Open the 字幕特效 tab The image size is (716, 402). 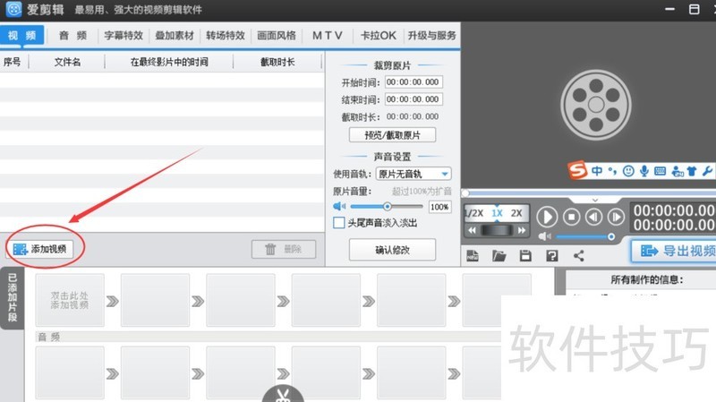[124, 36]
